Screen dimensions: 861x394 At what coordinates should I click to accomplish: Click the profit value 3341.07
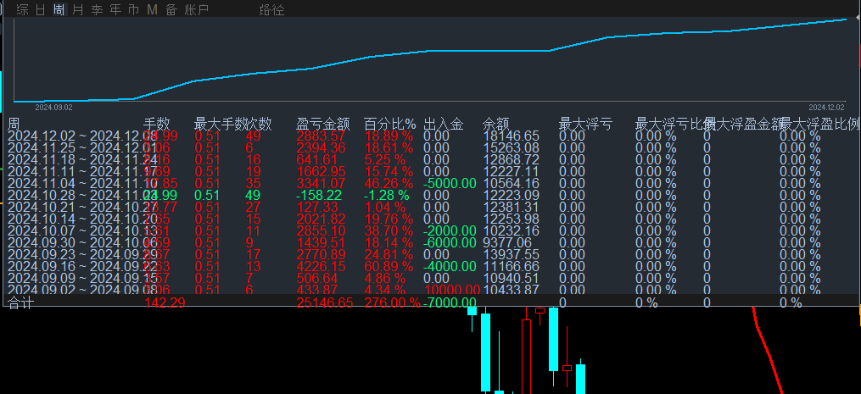[x=321, y=183]
